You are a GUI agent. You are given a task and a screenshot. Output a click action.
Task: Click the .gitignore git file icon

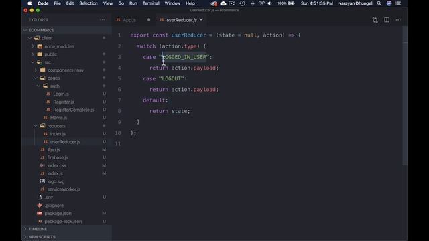[x=40, y=206]
